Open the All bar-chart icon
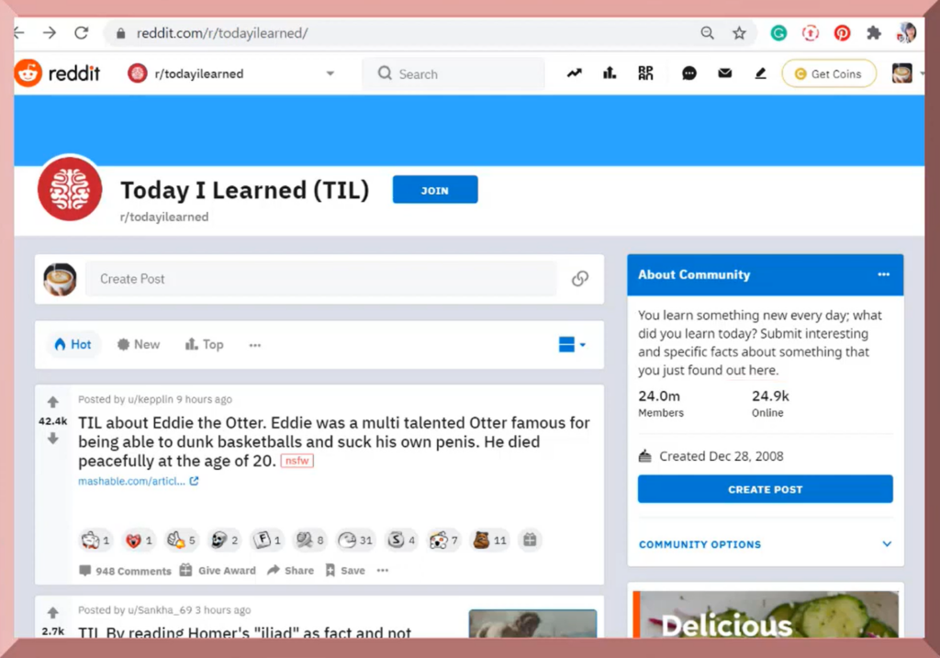 (610, 73)
